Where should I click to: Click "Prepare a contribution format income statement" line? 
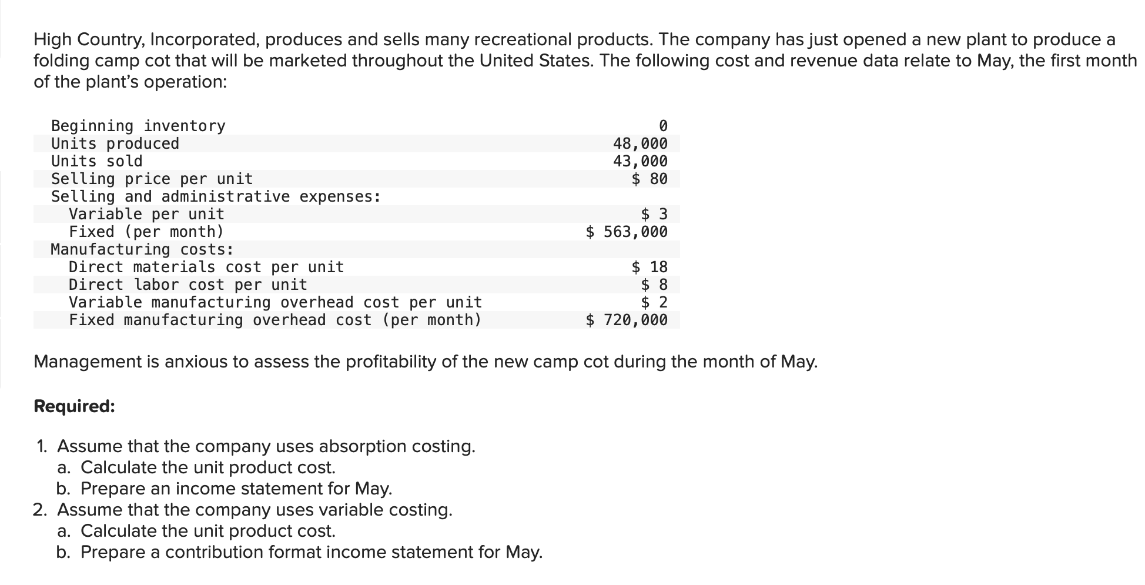coord(311,552)
